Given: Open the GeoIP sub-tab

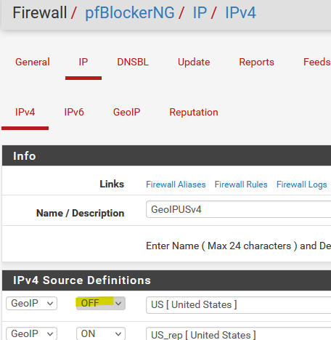Looking at the screenshot, I should click(126, 112).
